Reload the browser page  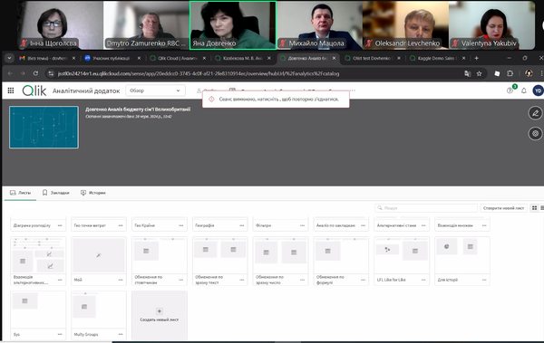[x=35, y=73]
